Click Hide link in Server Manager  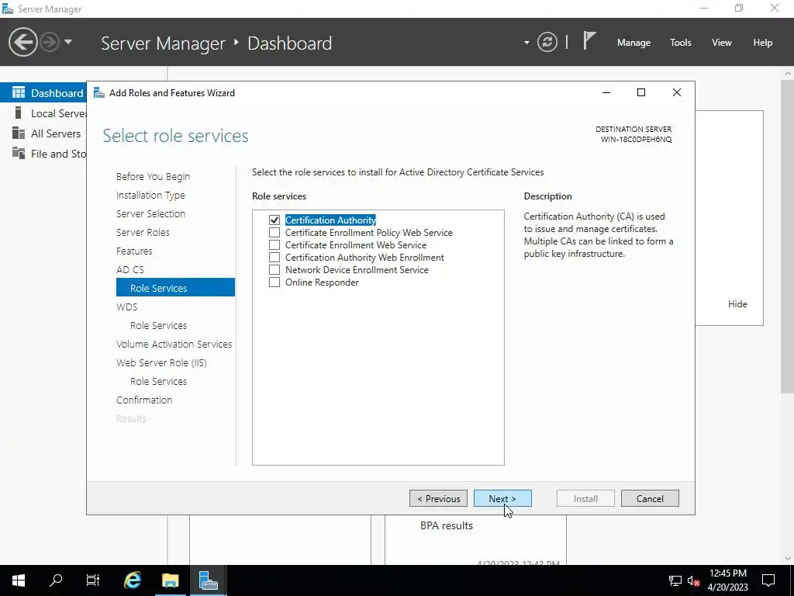[x=737, y=304]
